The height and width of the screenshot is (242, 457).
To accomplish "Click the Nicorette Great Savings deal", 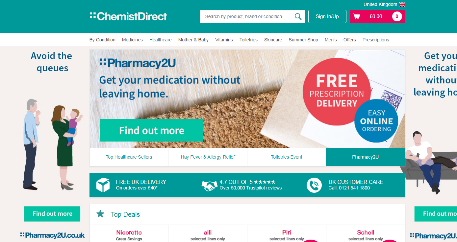I will tap(129, 234).
